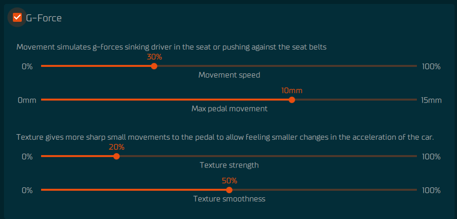
Task: Click the Texture smoothness caption
Action: click(x=229, y=199)
